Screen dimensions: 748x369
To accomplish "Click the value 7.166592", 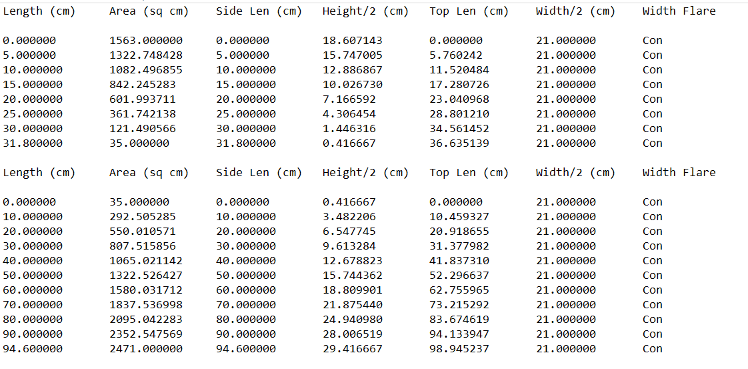I will tap(349, 100).
